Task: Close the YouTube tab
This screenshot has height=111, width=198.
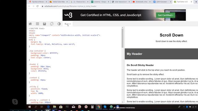Action: coord(150,2)
